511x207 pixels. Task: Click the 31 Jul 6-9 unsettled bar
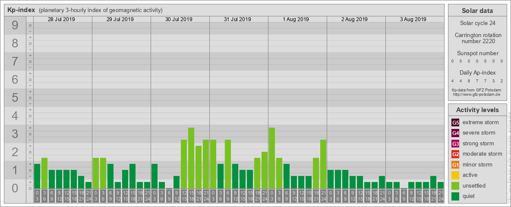(x=228, y=164)
